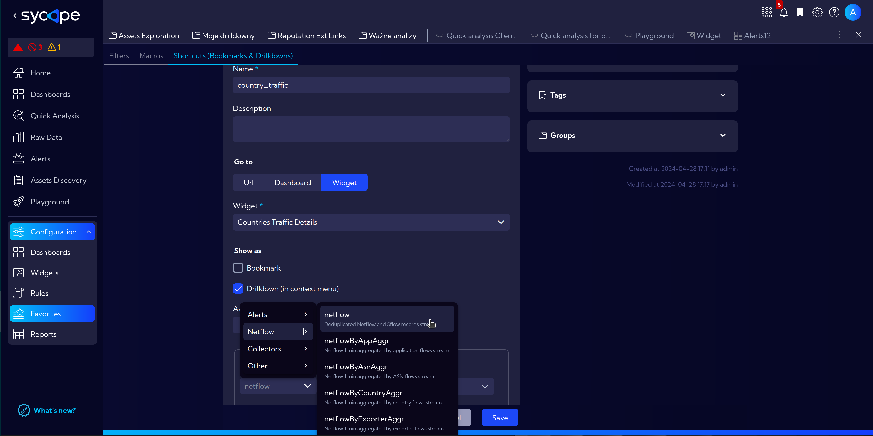Open Assets Discovery section
873x436 pixels.
click(x=58, y=180)
